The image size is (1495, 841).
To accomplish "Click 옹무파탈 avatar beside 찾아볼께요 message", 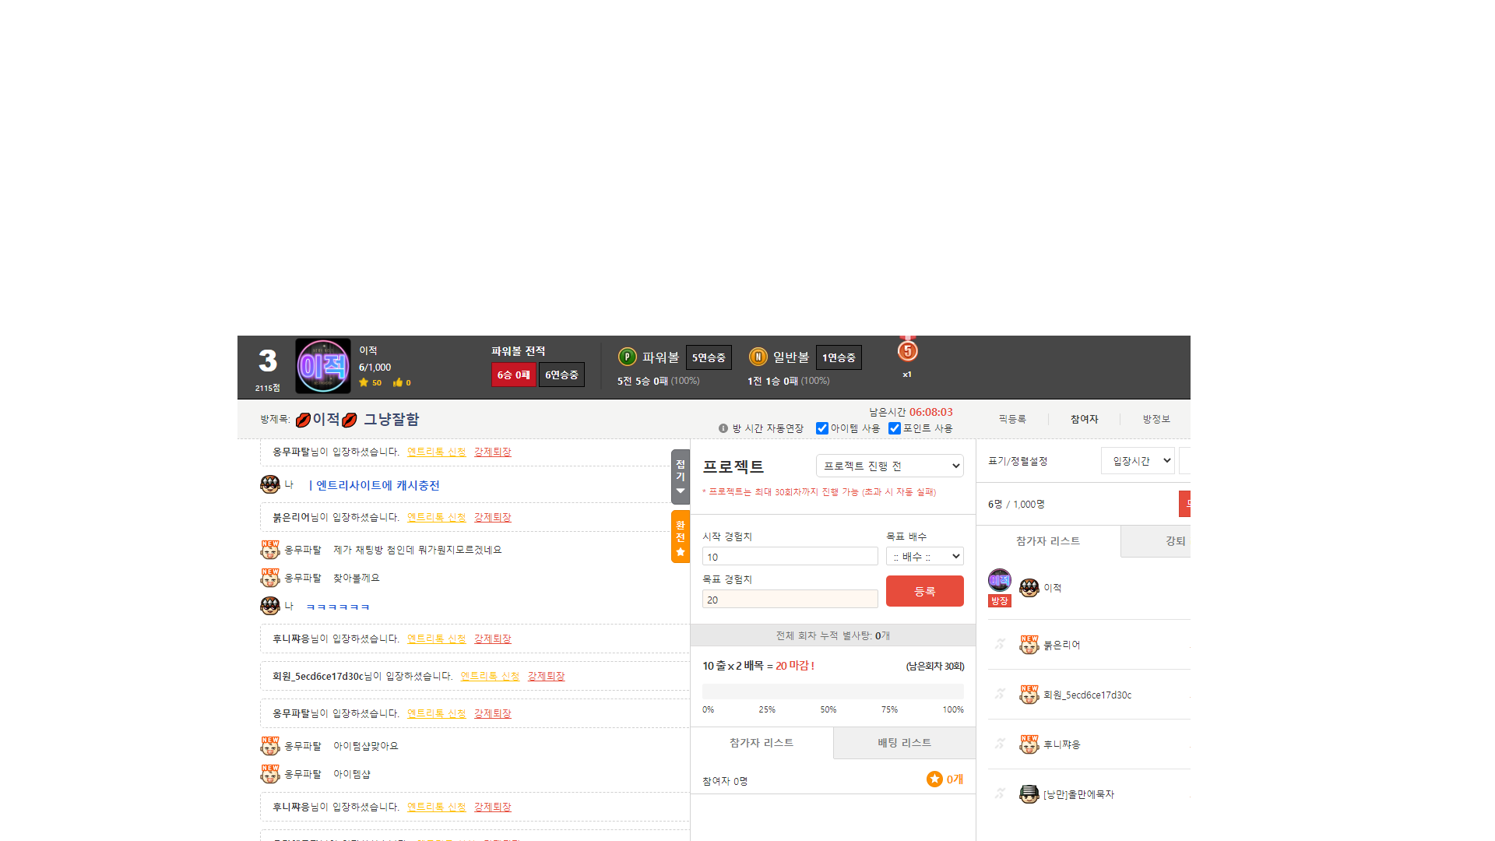I will [x=270, y=578].
